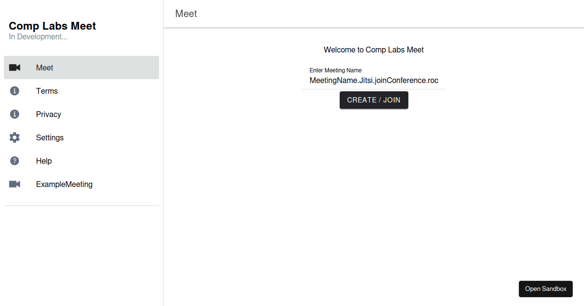Click the meeting name input field
Image resolution: width=584 pixels, height=306 pixels.
point(374,80)
